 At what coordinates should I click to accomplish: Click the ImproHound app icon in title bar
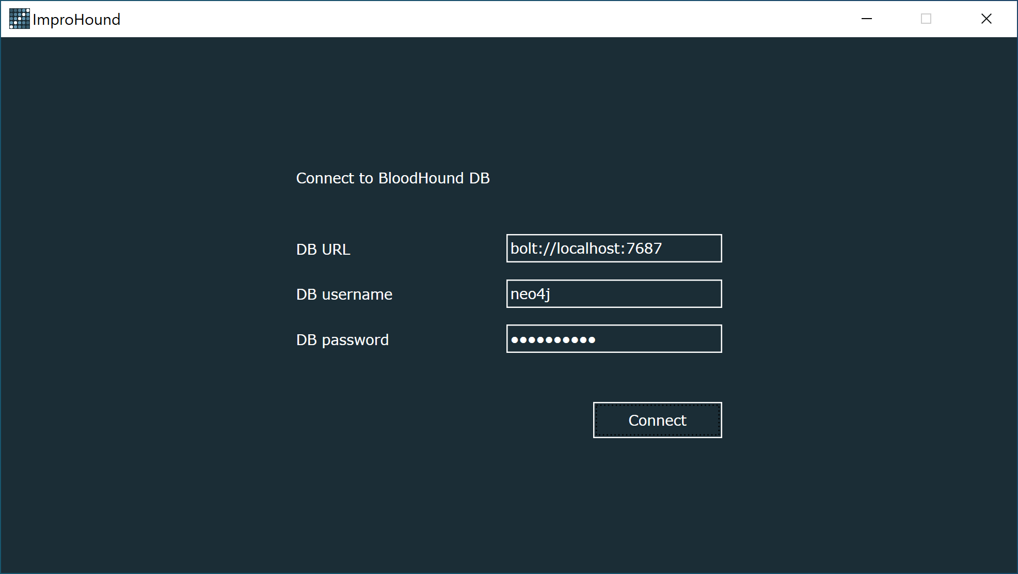(x=20, y=19)
